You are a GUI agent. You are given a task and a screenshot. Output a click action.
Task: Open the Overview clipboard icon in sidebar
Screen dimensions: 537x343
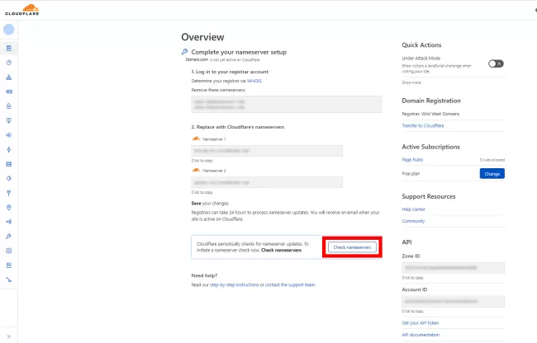(x=9, y=48)
